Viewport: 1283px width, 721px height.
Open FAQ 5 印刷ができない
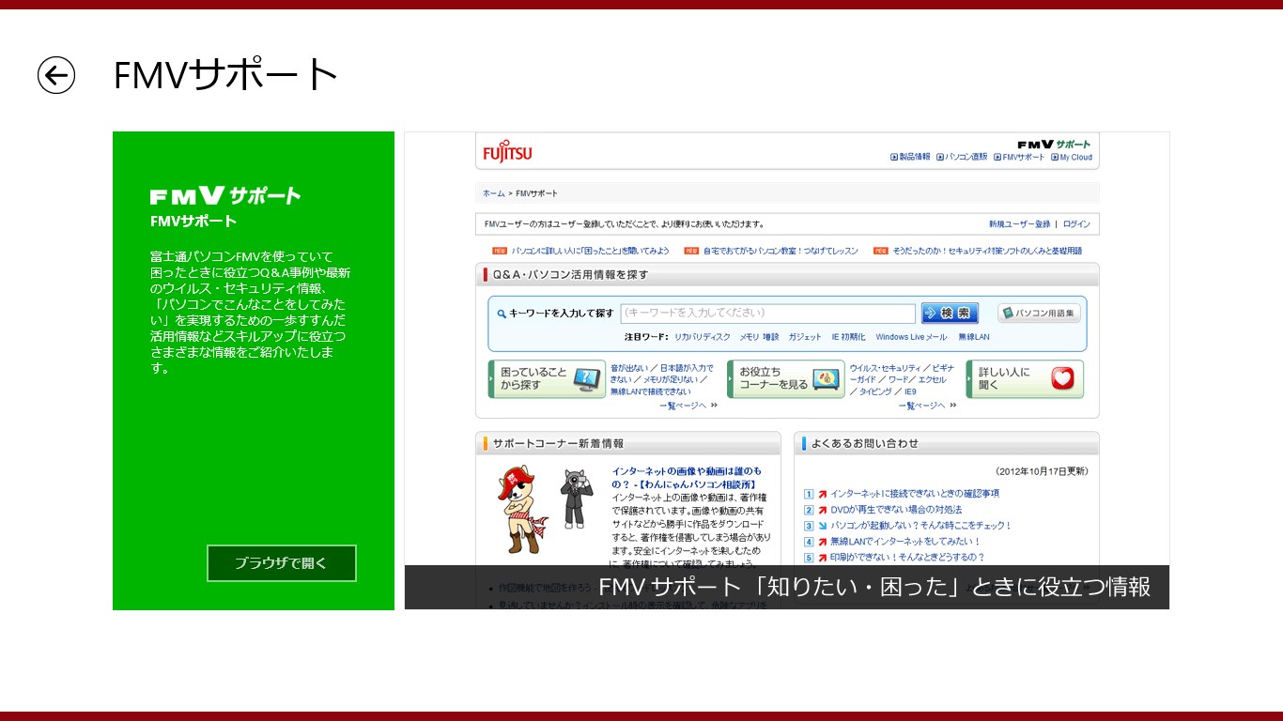907,558
